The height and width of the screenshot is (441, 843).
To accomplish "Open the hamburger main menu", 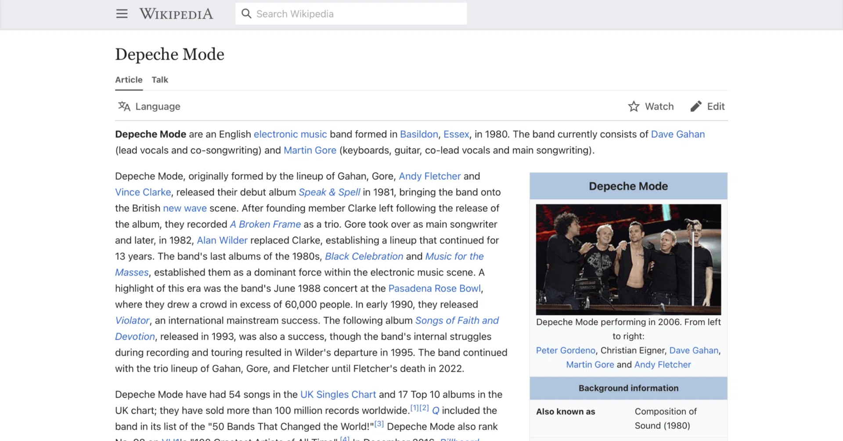I will 122,14.
